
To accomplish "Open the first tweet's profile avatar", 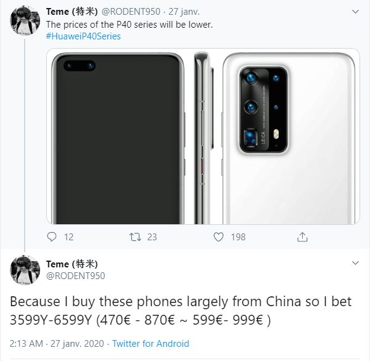I will pyautogui.click(x=25, y=20).
